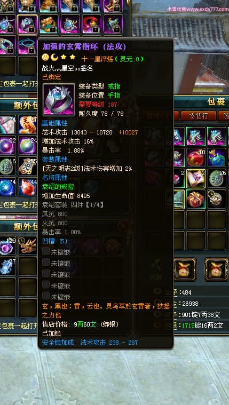Click the ring thumbnail in the tooltip
This screenshot has width=229, height=405.
coord(59,99)
